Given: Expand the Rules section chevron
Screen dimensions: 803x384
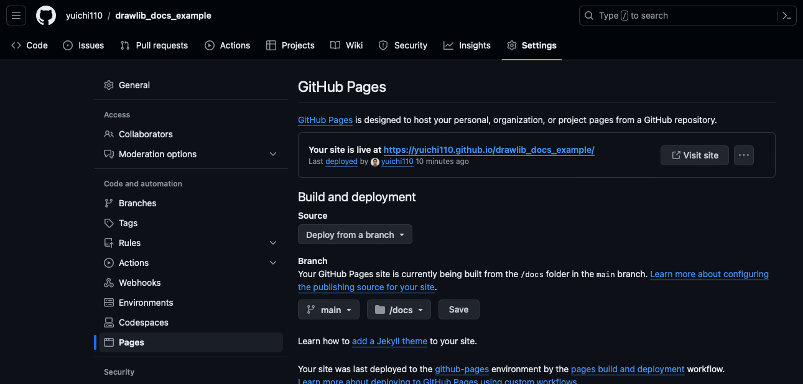Looking at the screenshot, I should 273,243.
